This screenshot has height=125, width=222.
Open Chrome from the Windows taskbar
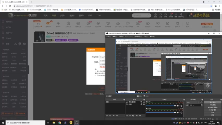60,122
